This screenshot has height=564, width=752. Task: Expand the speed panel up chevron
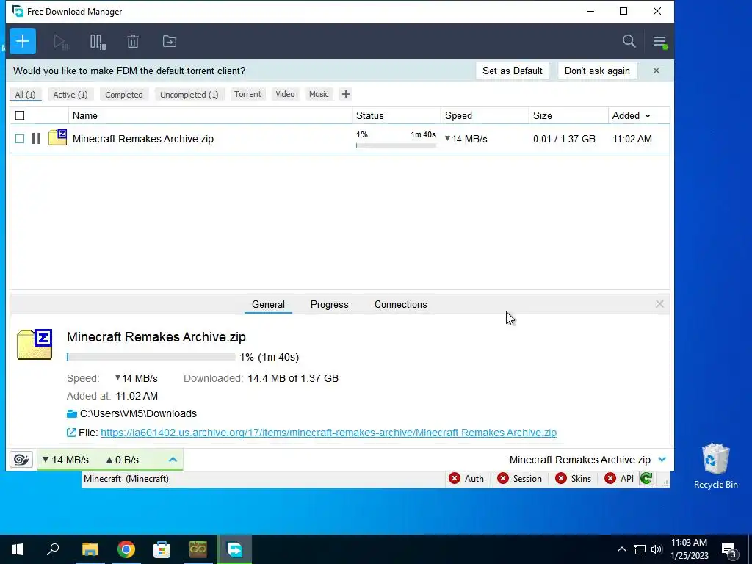173,460
